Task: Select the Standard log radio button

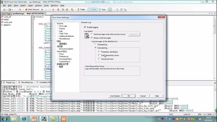Action: click(x=95, y=44)
